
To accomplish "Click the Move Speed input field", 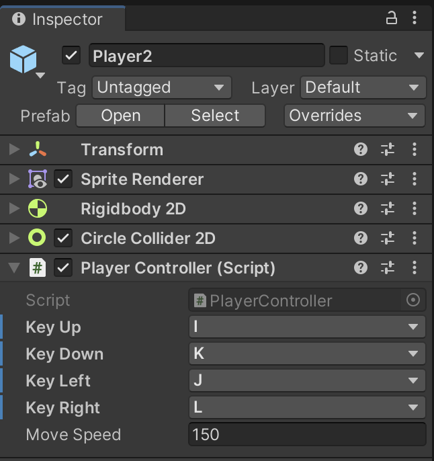I will coord(307,434).
